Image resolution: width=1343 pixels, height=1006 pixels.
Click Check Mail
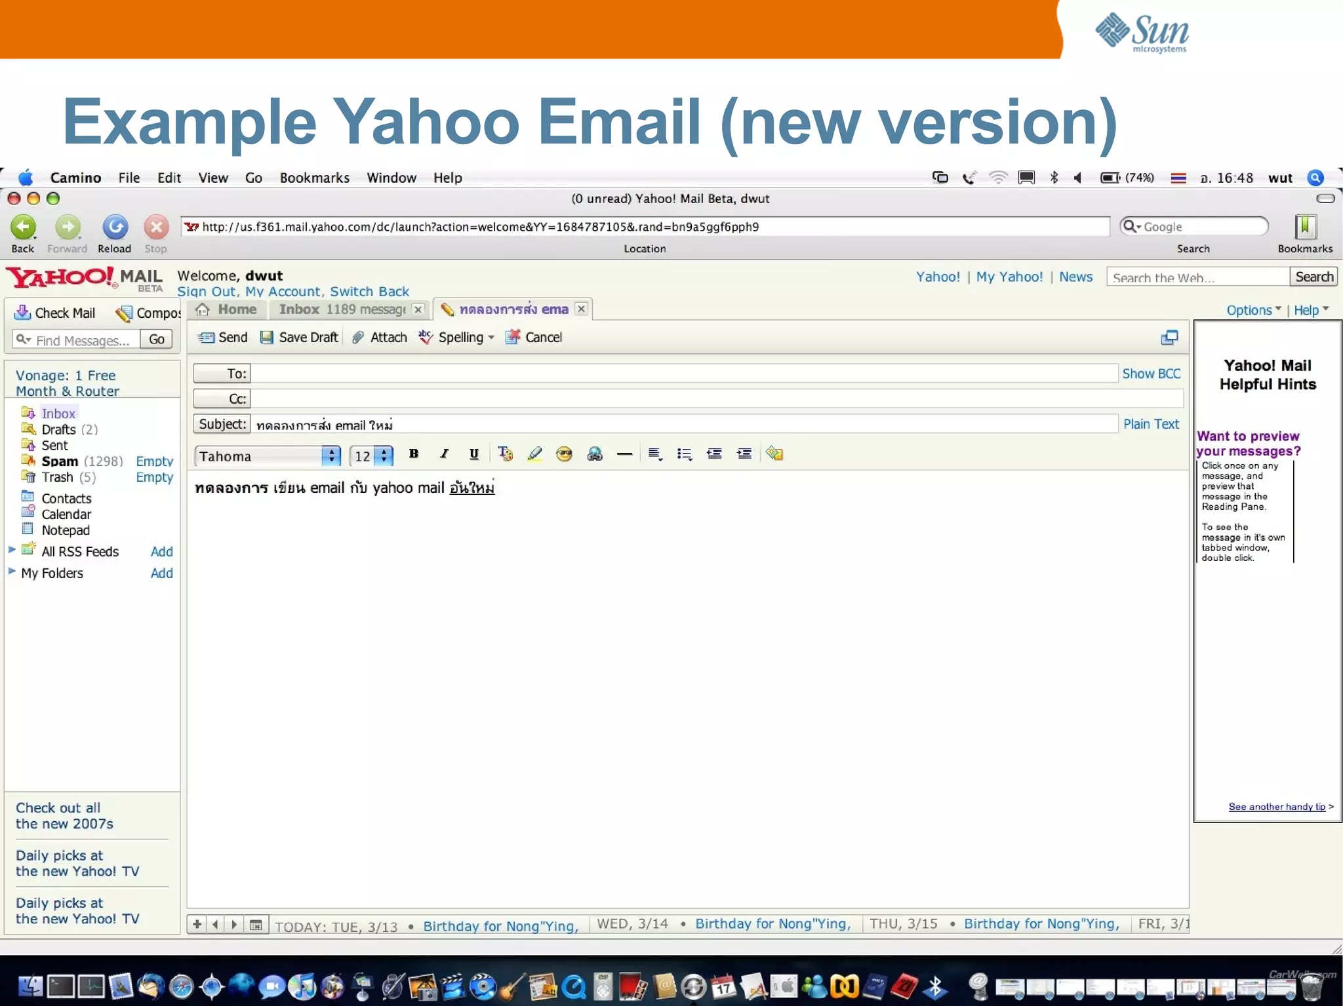(55, 313)
